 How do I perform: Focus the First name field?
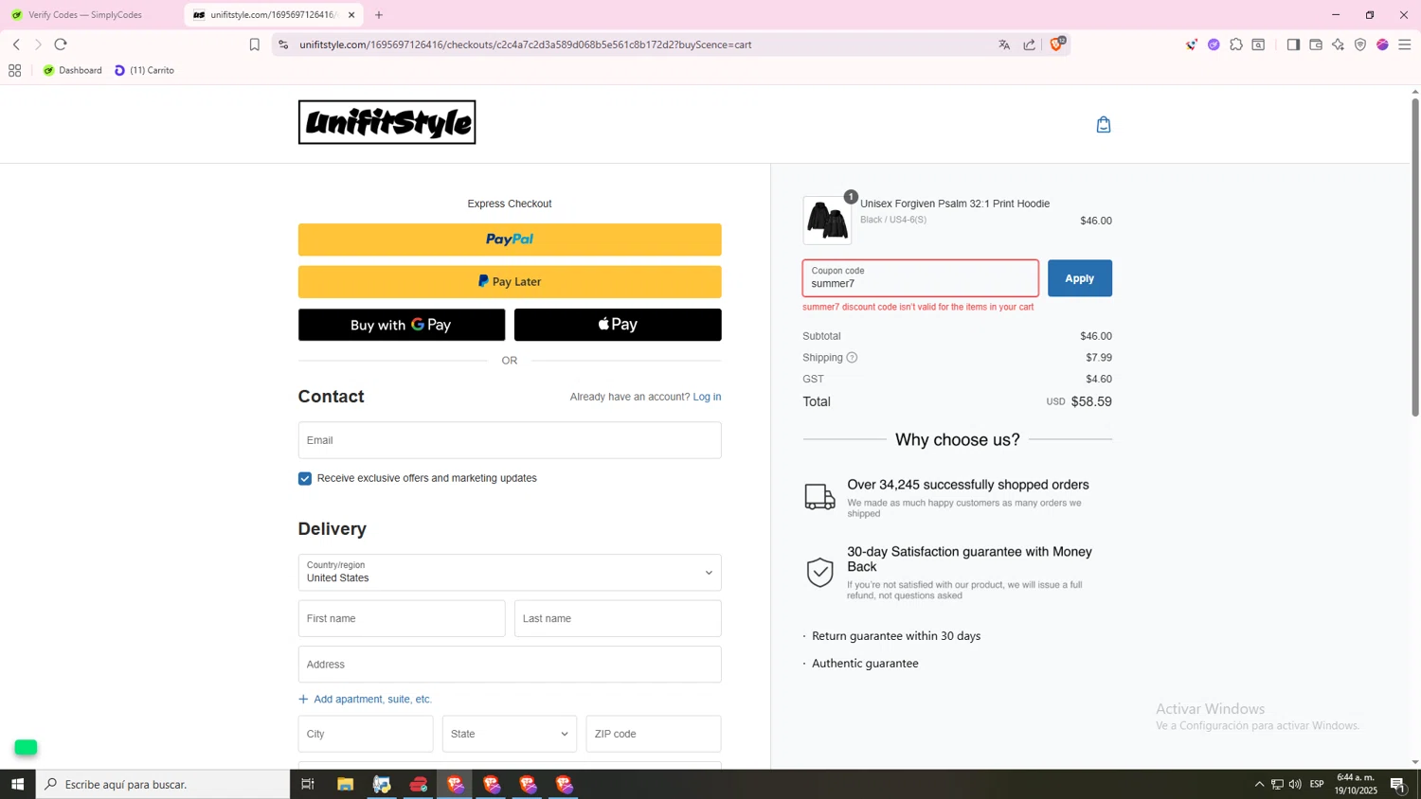(x=402, y=618)
